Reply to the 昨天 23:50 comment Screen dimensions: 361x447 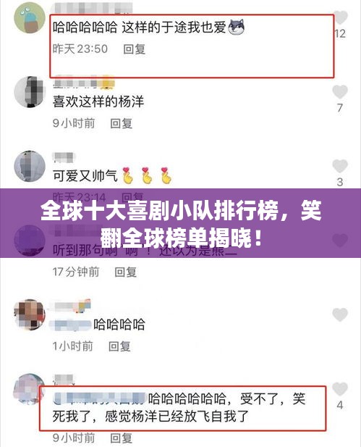(134, 49)
